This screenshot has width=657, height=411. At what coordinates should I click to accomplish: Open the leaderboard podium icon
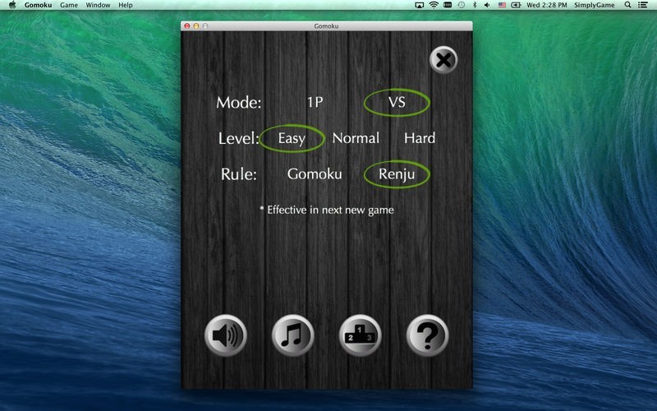click(x=360, y=335)
